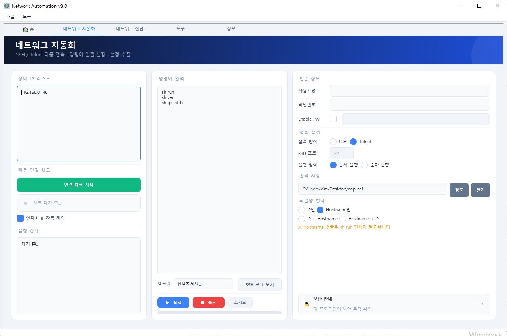Click the lock icon in 보안 안내 panel
The height and width of the screenshot is (336, 507).
[306, 304]
